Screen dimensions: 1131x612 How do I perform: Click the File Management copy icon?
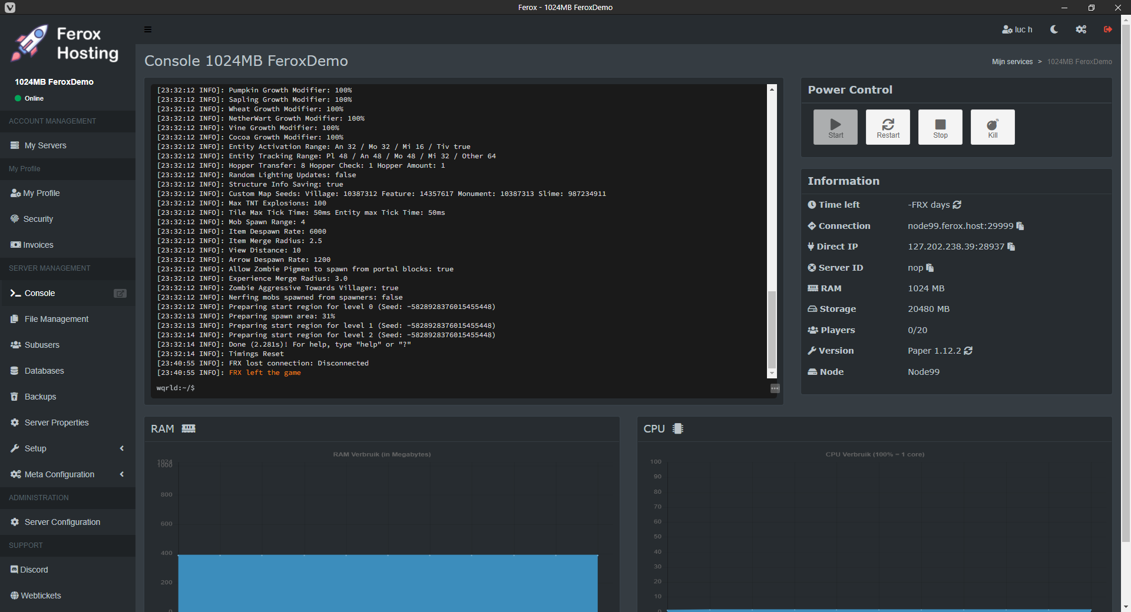tap(15, 319)
